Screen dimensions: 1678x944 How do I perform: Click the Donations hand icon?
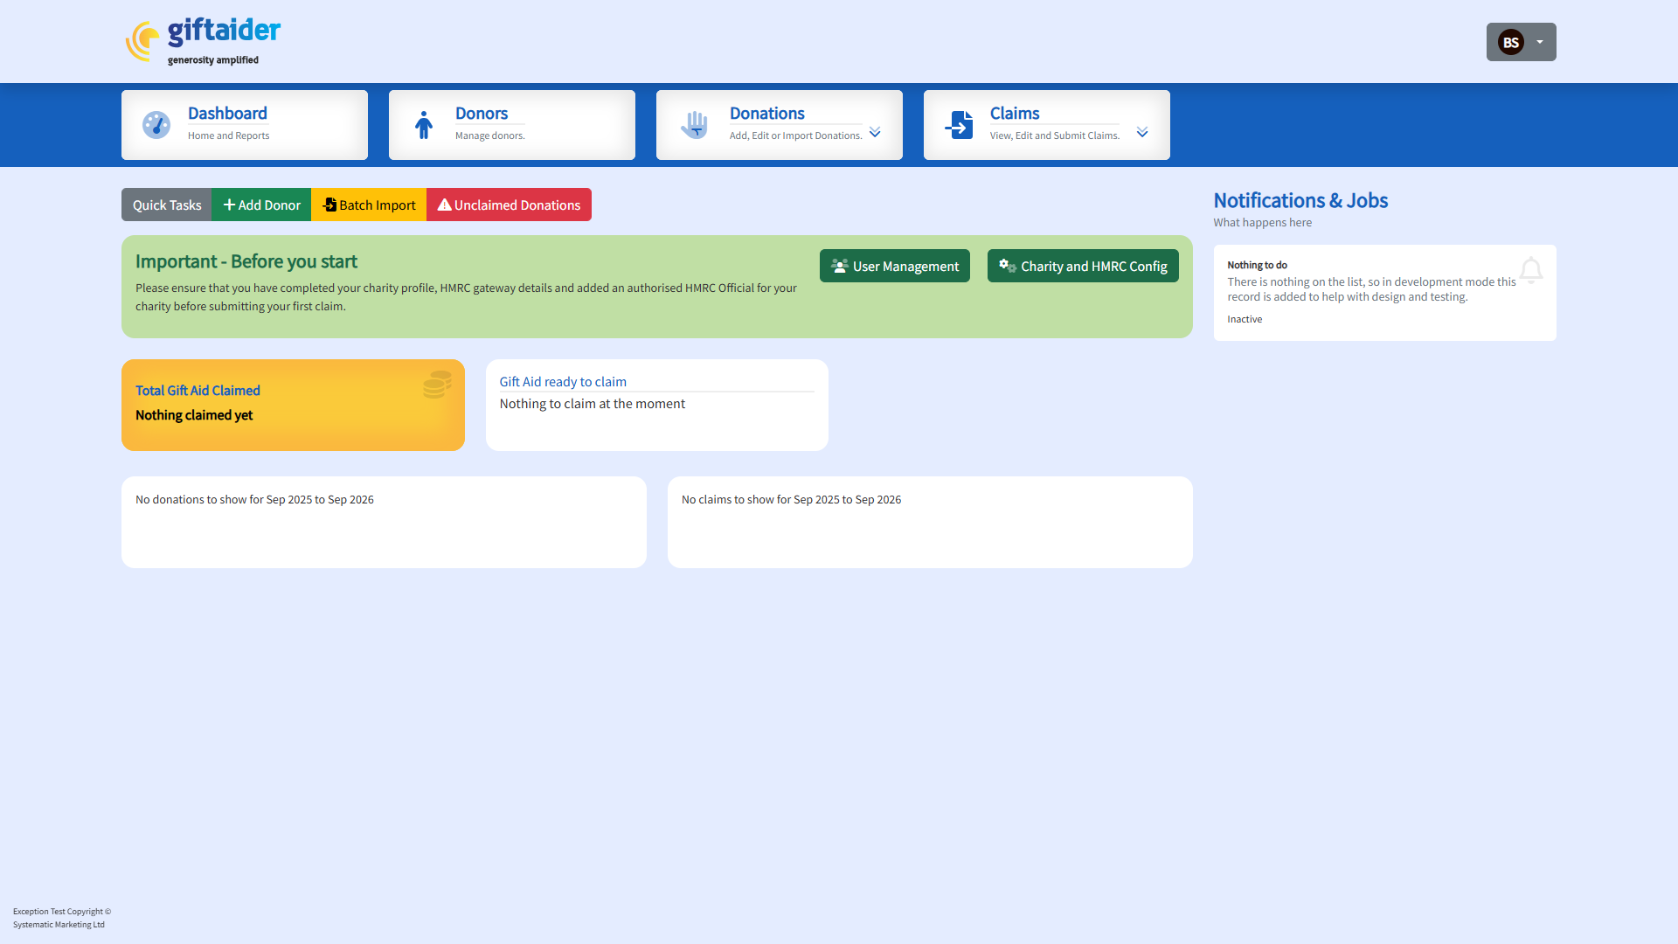coord(695,125)
